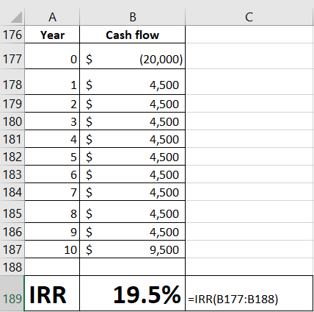
Task: Select row 187 header
Action: 12,249
